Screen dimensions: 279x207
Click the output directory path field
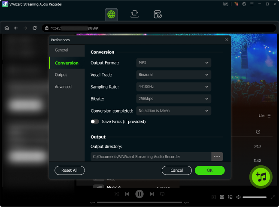coord(151,156)
